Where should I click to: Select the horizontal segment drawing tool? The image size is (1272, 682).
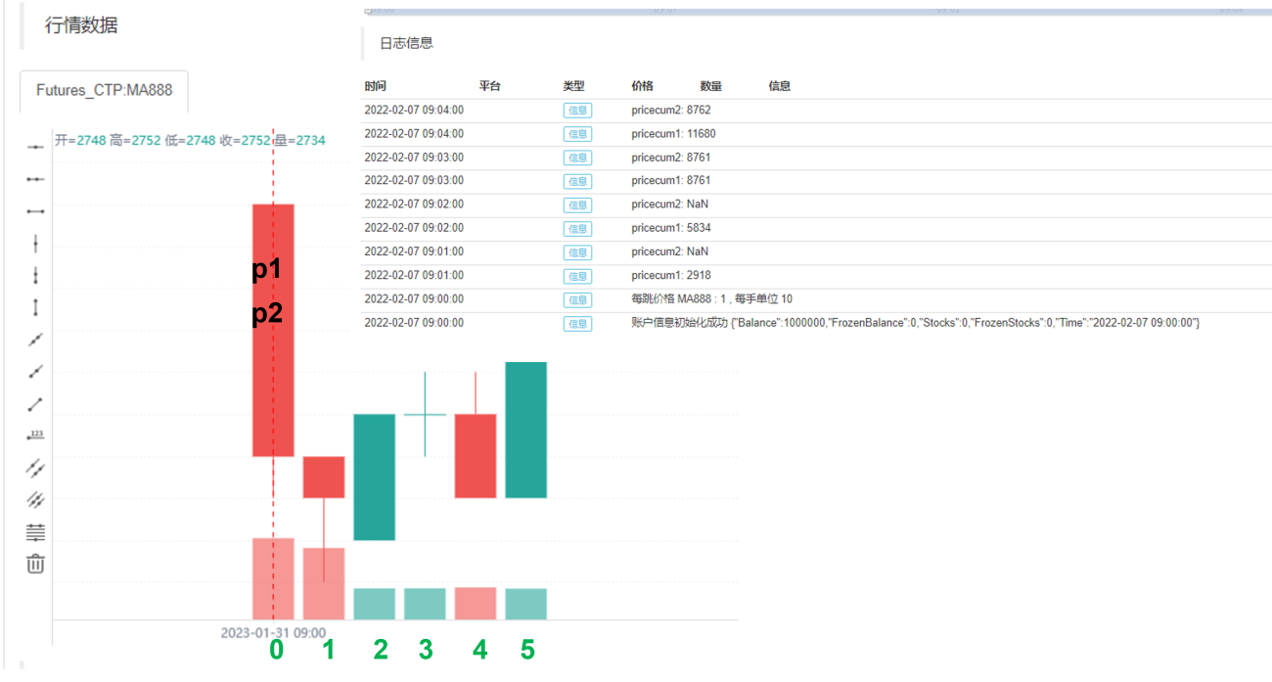(x=35, y=210)
